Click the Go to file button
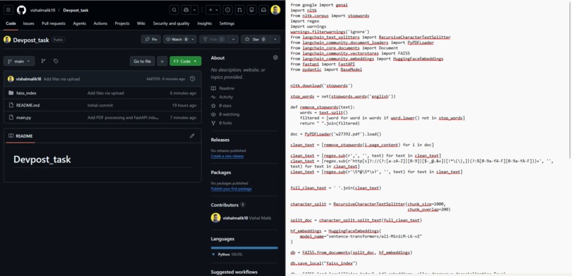 (142, 61)
